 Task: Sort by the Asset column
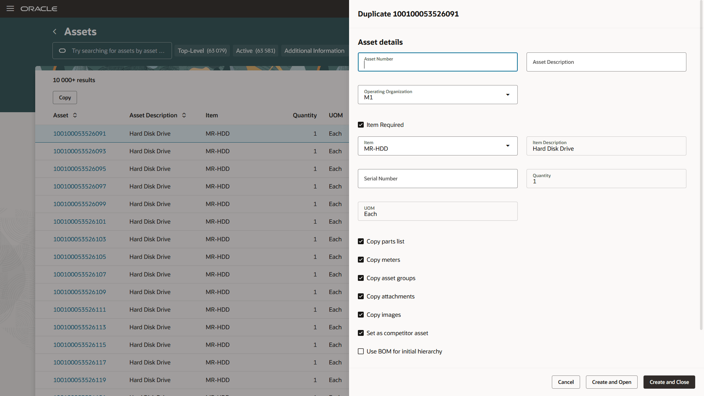coord(75,115)
